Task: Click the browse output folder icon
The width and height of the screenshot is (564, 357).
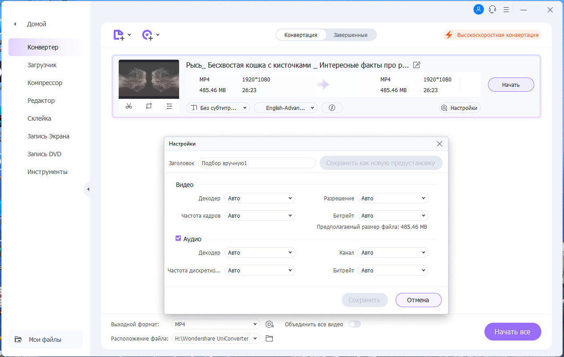Action: [x=269, y=338]
